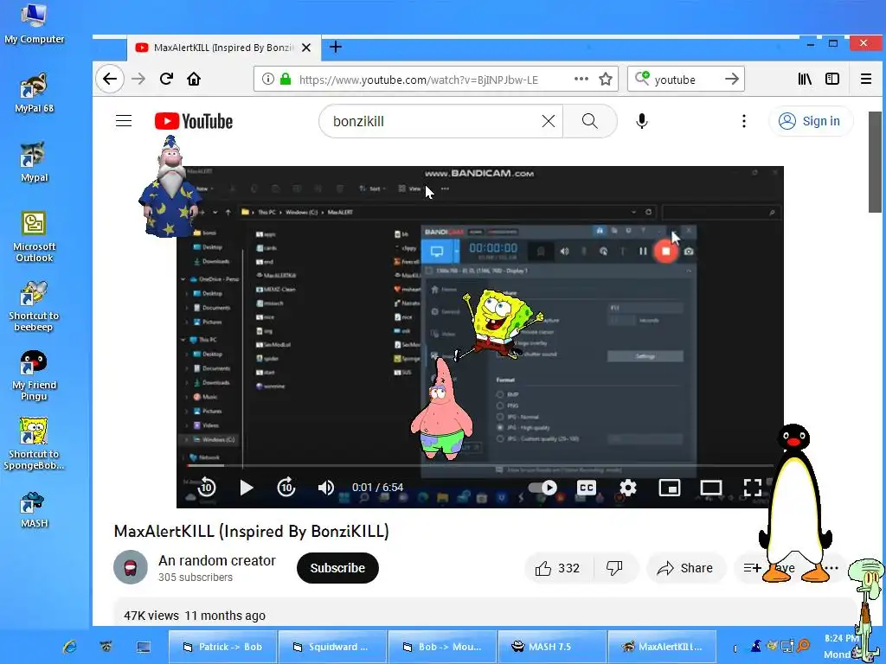This screenshot has width=886, height=664.
Task: Switch to theater mode
Action: pos(711,488)
